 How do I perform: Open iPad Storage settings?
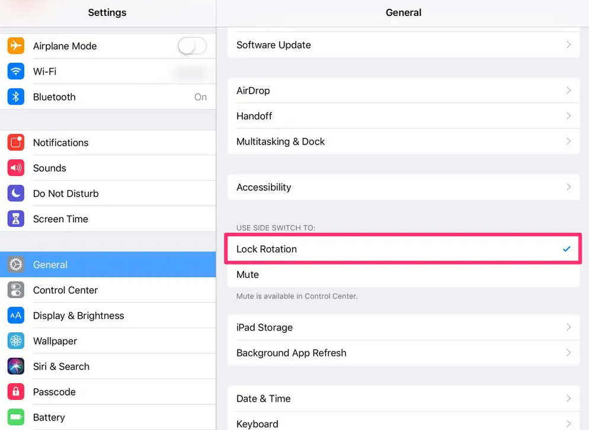coord(403,328)
